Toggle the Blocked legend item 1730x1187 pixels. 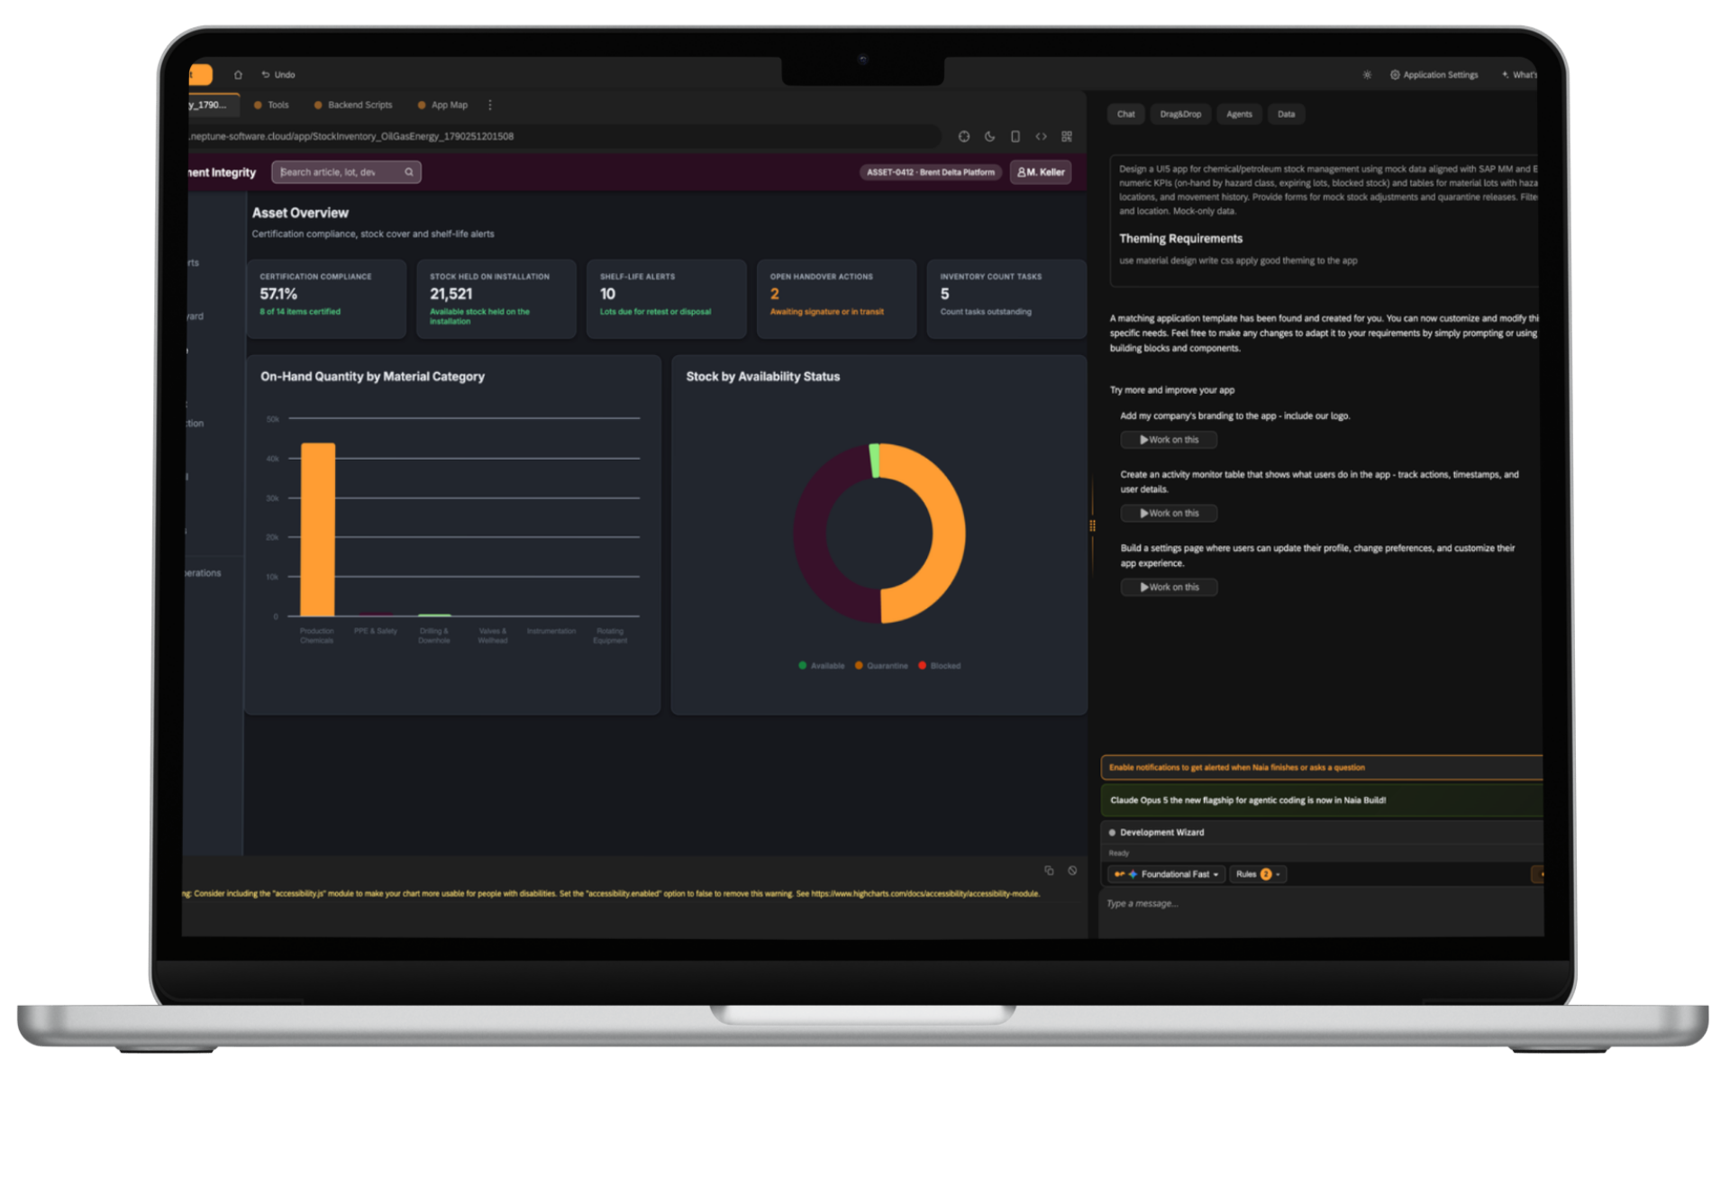point(939,666)
